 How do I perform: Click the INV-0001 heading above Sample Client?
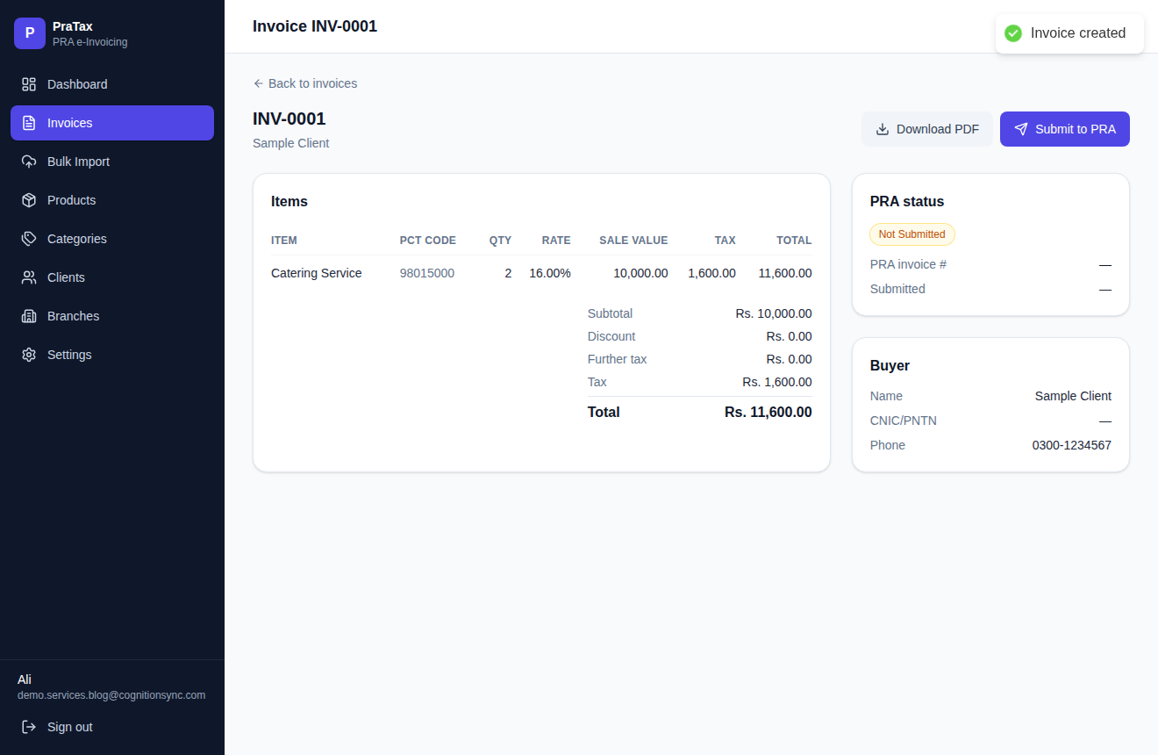(x=289, y=119)
